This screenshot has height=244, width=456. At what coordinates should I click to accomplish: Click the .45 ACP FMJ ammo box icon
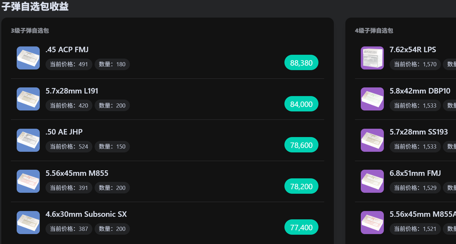point(28,58)
